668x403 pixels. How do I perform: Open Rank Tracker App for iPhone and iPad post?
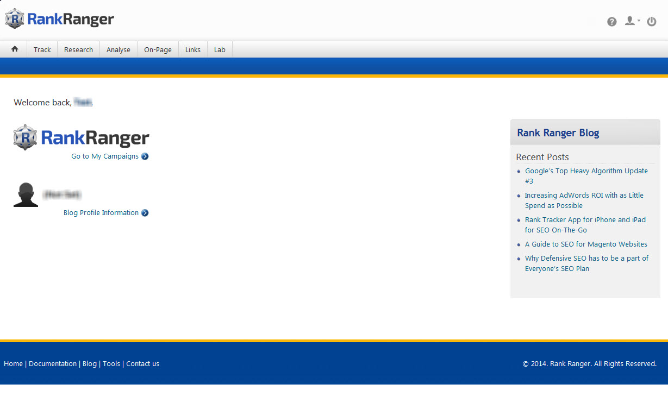[585, 225]
